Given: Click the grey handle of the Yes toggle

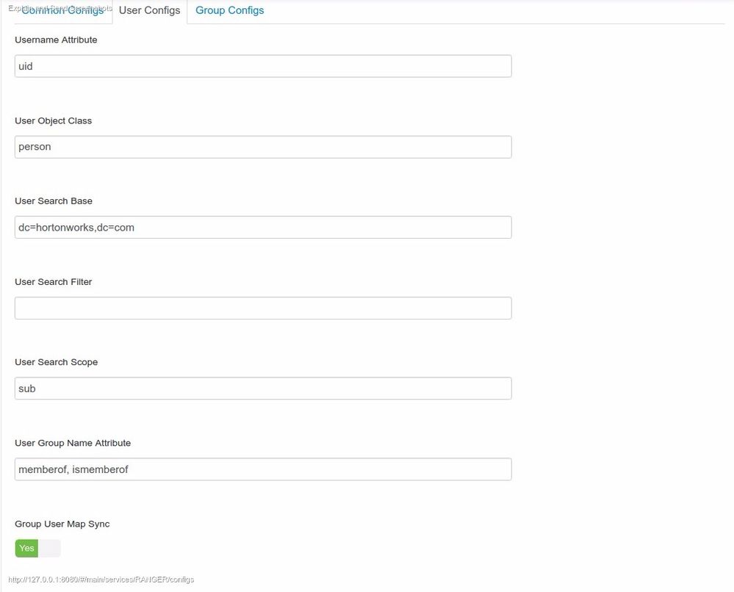Looking at the screenshot, I should (49, 548).
